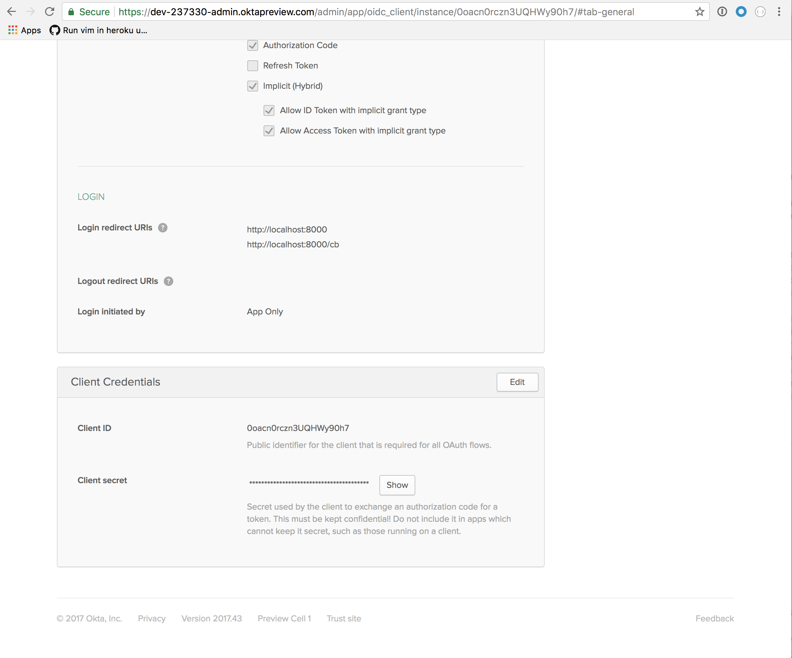
Task: Toggle Allow ID Token with implicit grant
Action: [x=269, y=110]
